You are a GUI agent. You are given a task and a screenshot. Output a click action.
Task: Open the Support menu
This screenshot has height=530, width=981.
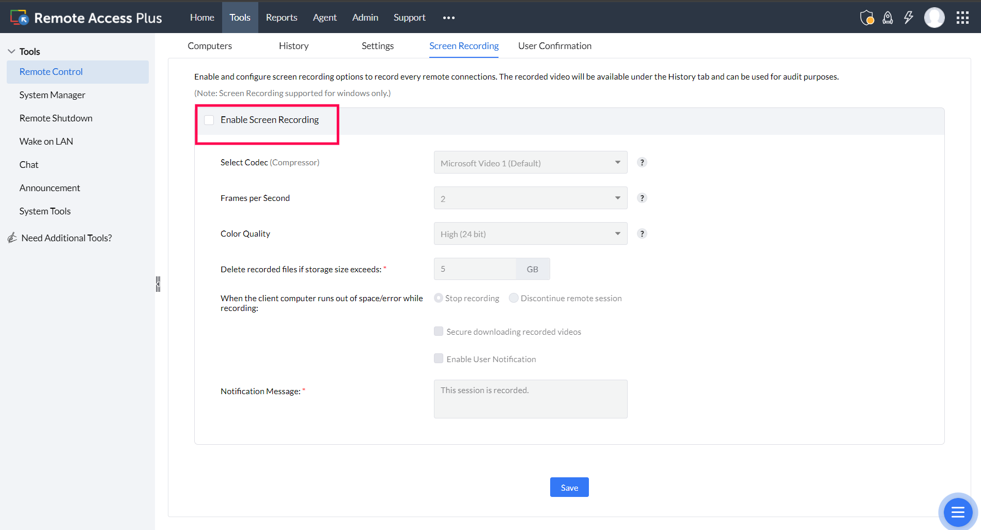[x=410, y=18]
